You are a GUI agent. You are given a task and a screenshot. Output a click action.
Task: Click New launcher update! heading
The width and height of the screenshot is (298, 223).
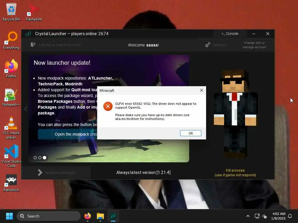pos(62,63)
